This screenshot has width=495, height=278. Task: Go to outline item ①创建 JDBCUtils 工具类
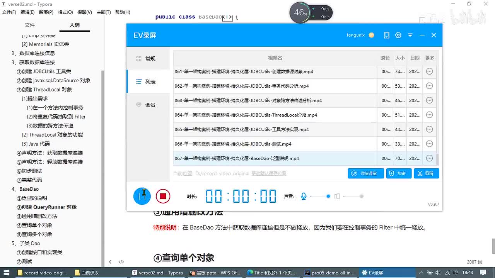pyautogui.click(x=44, y=71)
